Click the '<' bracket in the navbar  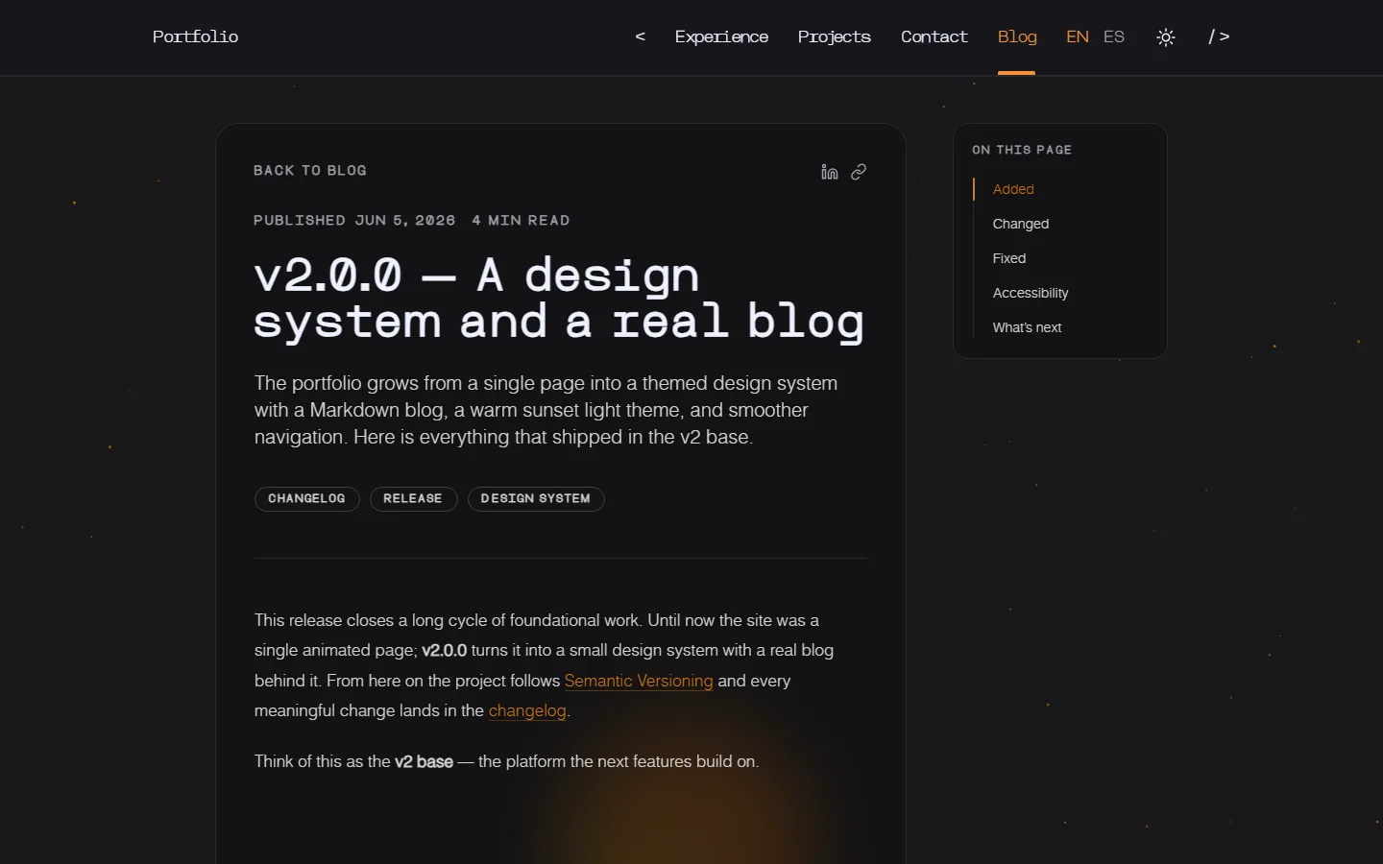coord(641,36)
